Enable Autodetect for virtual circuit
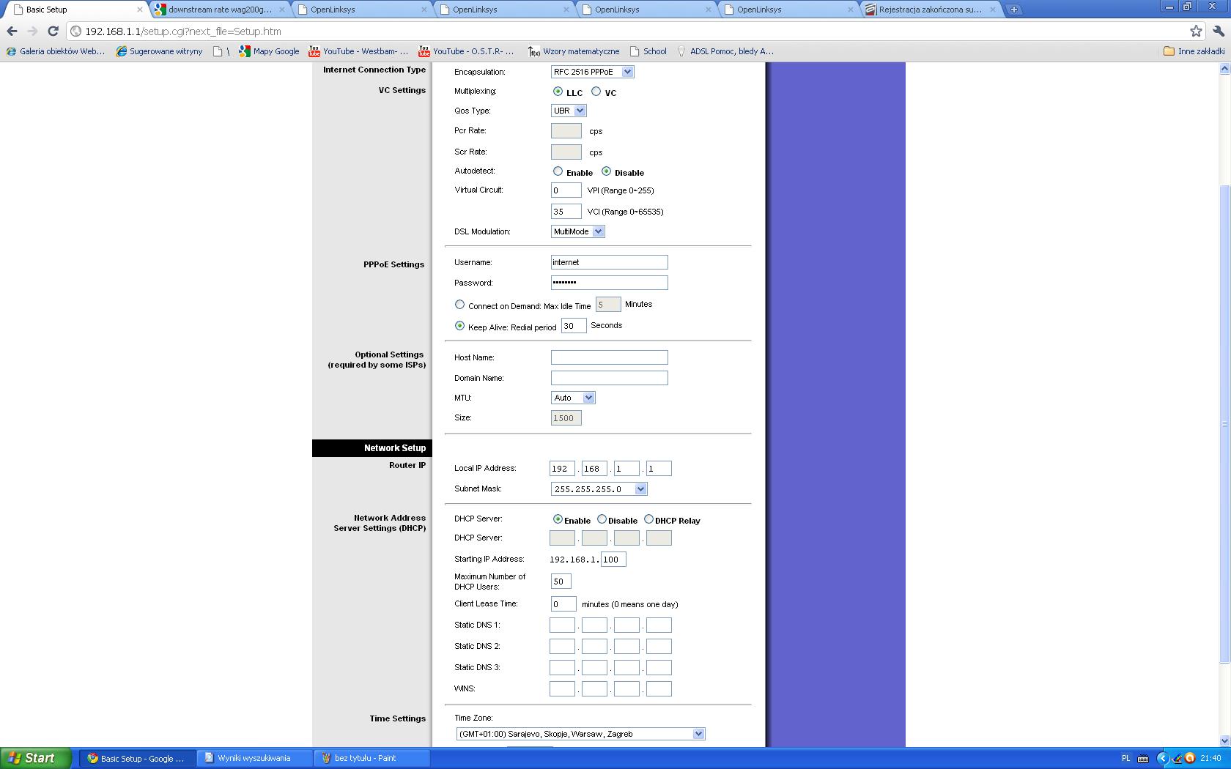The width and height of the screenshot is (1231, 769). [558, 171]
